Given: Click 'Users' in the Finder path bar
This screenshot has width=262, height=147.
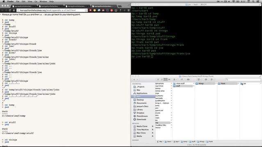Looking at the screenshot, I should click(168, 142).
